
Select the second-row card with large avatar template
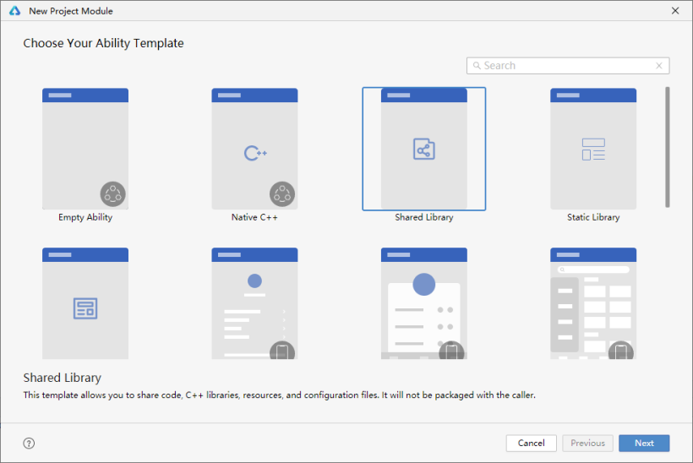pos(424,303)
